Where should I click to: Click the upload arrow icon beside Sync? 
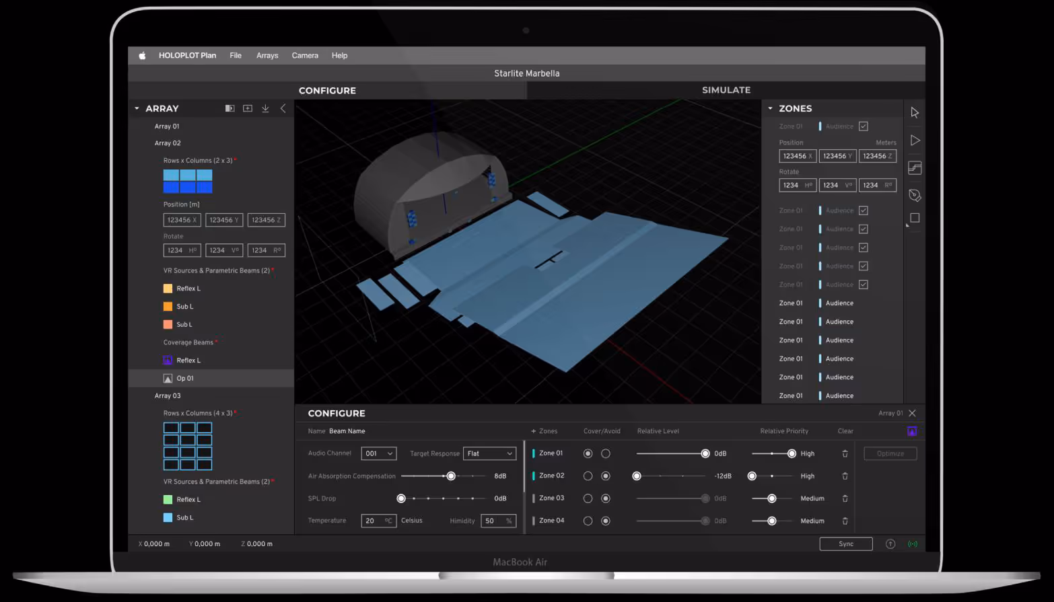point(890,544)
